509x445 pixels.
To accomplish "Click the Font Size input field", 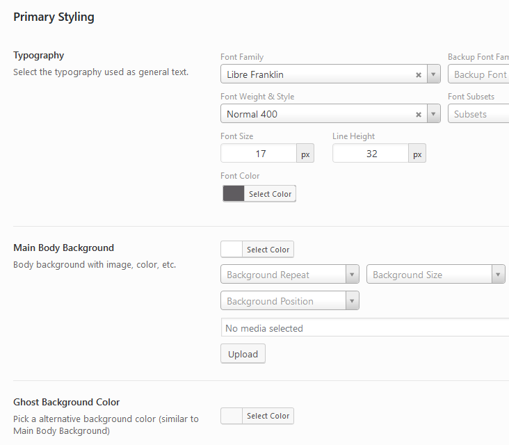I will coord(259,154).
